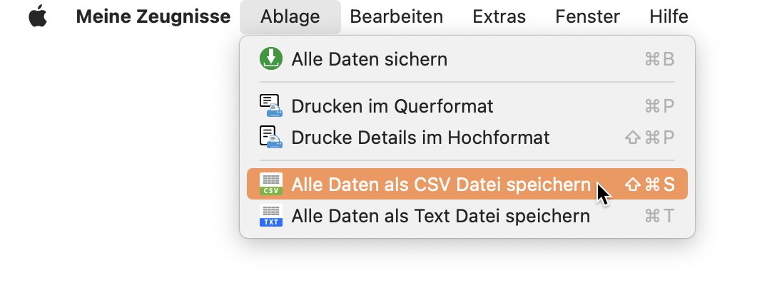Select Drucken im Querformat
762x295 pixels.
click(467, 105)
